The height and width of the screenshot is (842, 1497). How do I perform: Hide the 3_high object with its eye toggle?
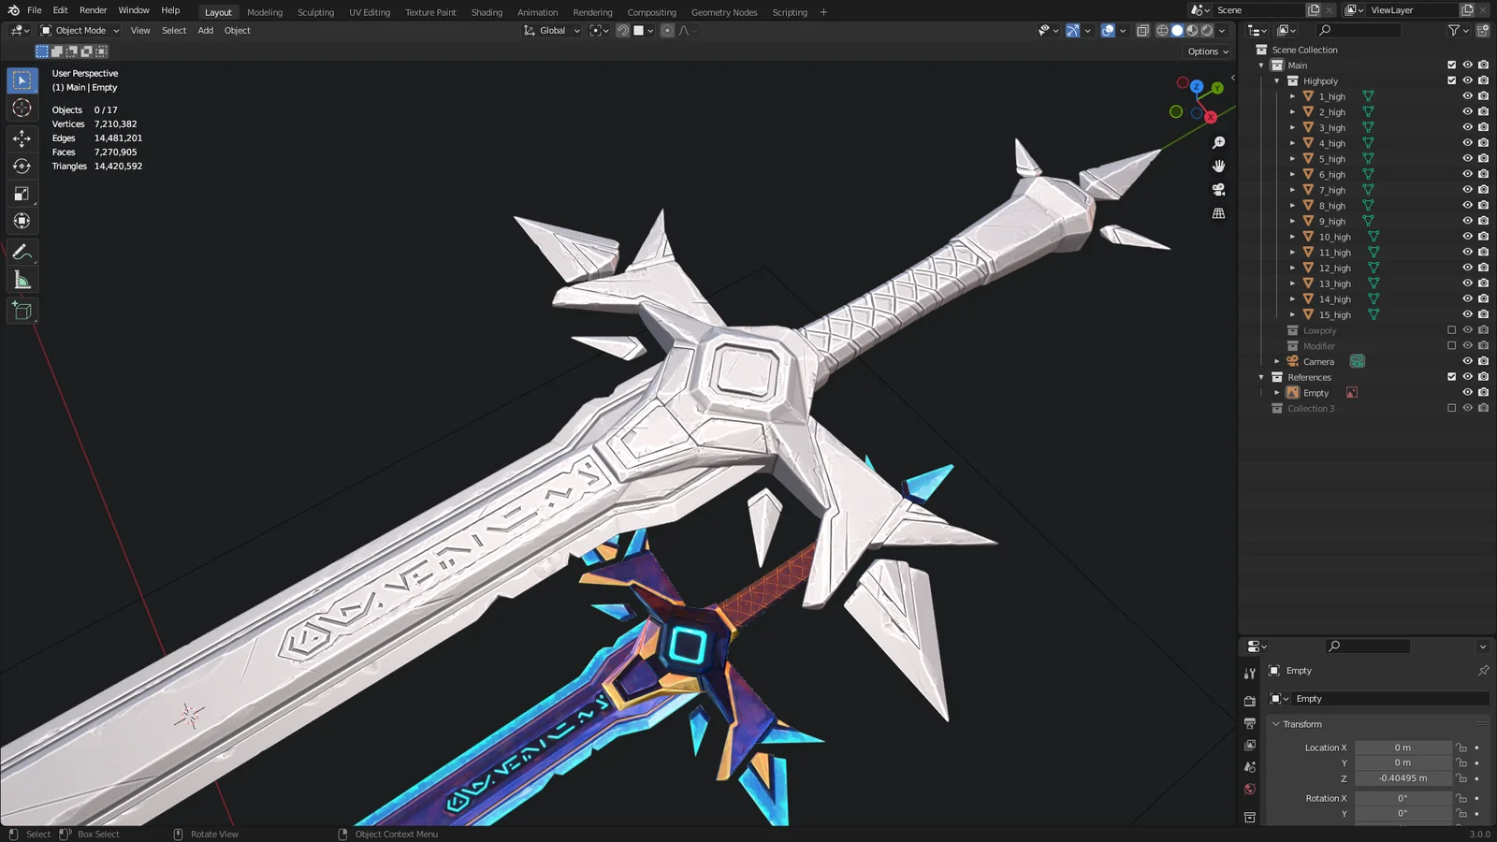pos(1467,127)
